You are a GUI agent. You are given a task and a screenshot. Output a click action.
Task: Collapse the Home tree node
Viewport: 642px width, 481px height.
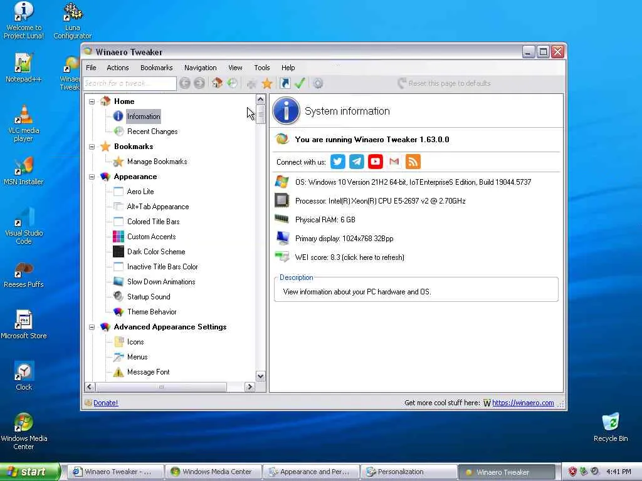point(92,101)
